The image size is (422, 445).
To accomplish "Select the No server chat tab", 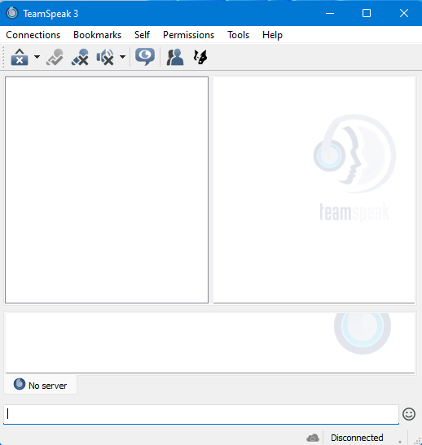I will tap(41, 385).
